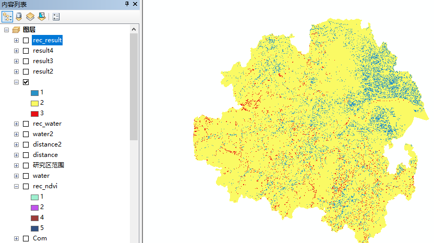Enable the distance2 layer checkbox
The width and height of the screenshot is (434, 243).
pyautogui.click(x=26, y=145)
